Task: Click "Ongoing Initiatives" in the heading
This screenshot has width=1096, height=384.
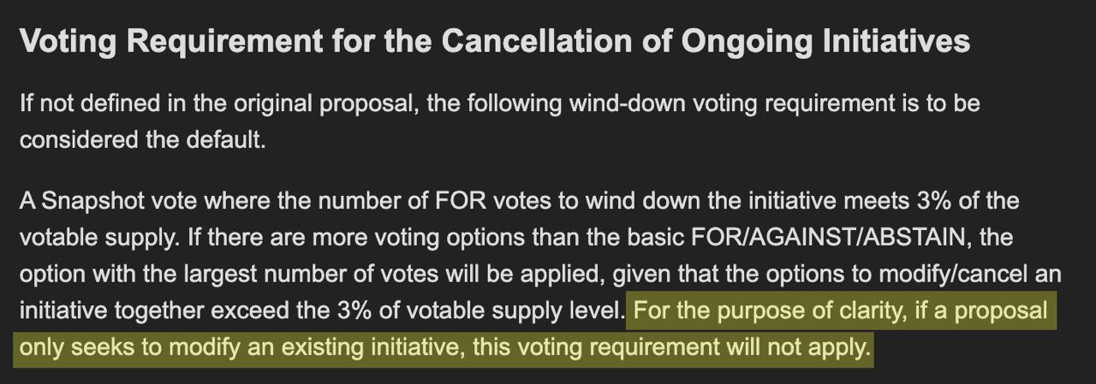Action: (826, 41)
